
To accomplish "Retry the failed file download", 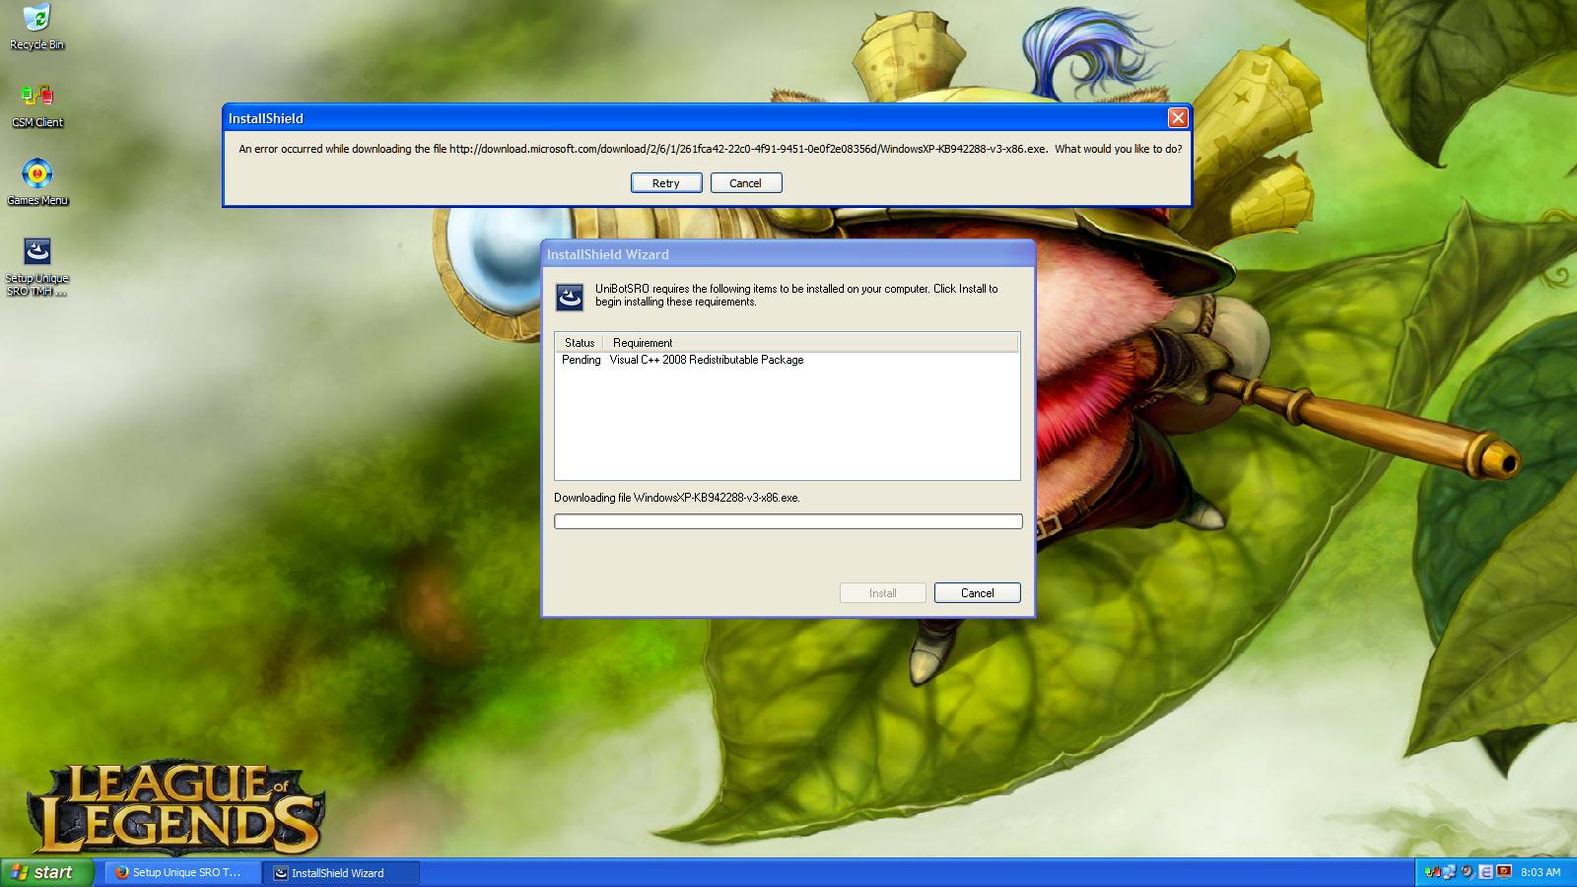I will pyautogui.click(x=666, y=183).
